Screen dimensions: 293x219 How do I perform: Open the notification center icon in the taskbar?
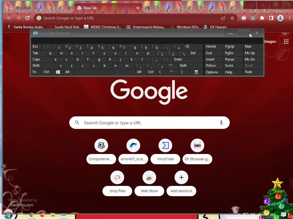click(x=284, y=215)
